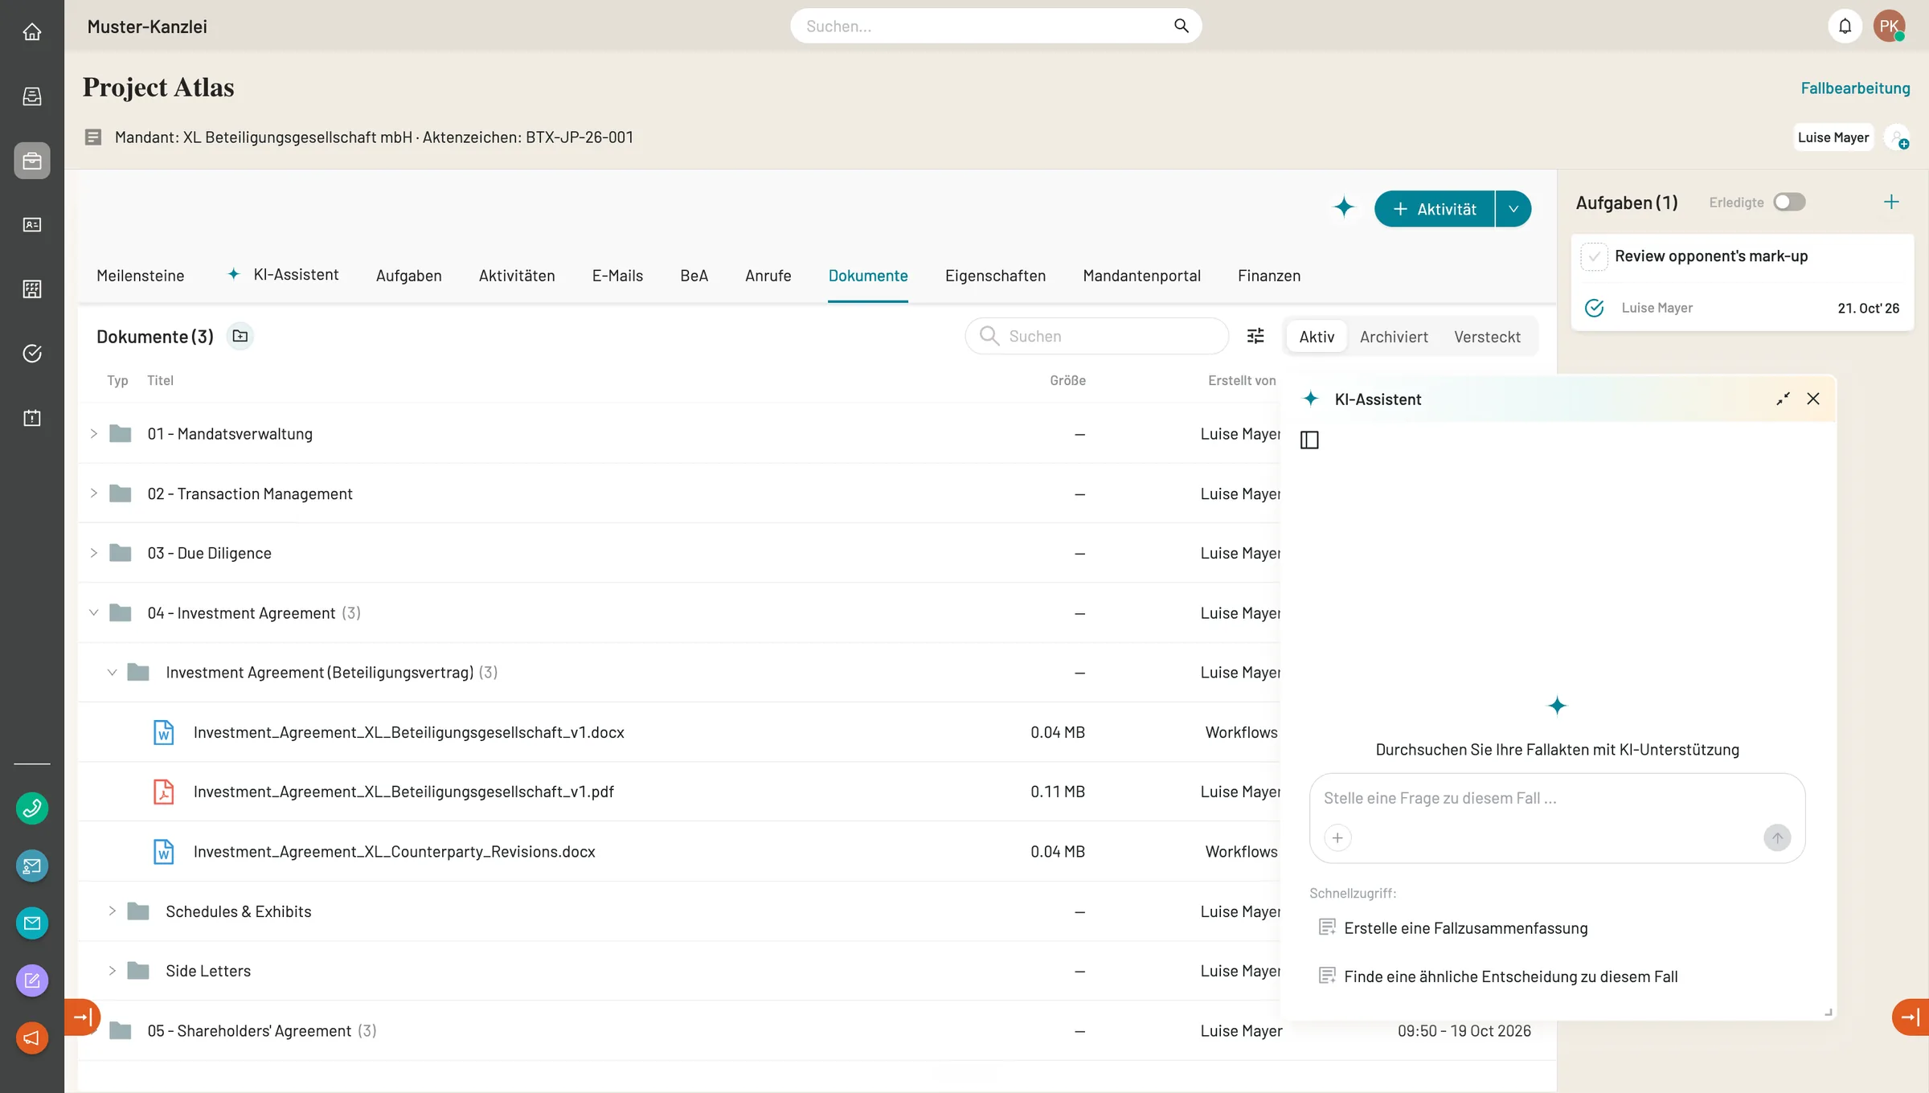The width and height of the screenshot is (1929, 1093).
Task: Click the Luise Mayer assignee chip
Action: 1833,137
